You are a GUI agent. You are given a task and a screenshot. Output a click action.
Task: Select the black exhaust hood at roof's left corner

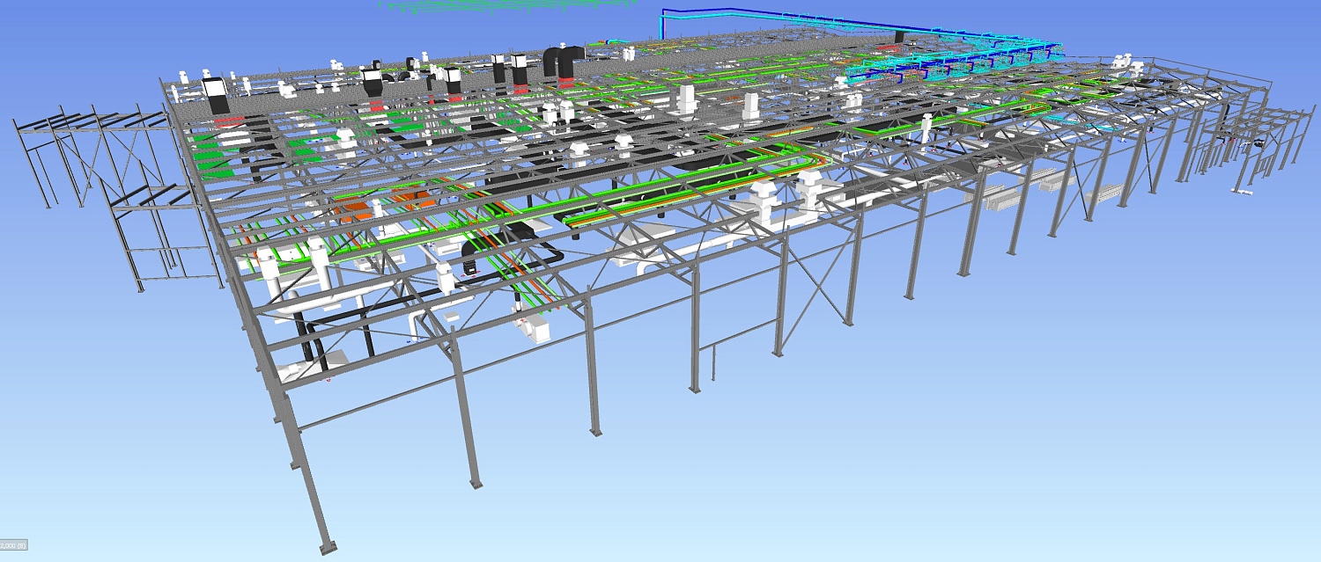click(216, 90)
